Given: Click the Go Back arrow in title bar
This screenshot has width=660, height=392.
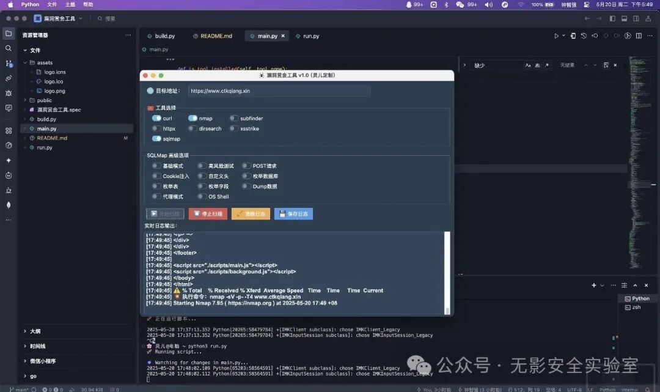Looking at the screenshot, I should point(587,18).
